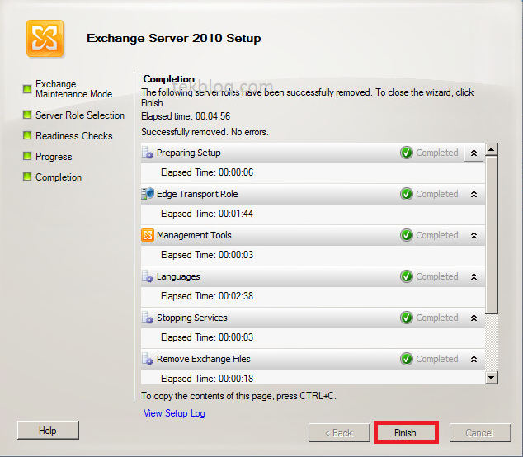Click Completed status for Languages
Viewport: 523px width, 457px height.
[437, 276]
